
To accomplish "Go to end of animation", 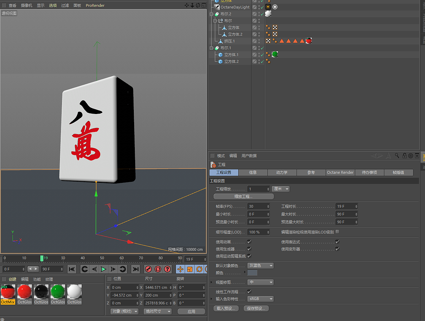I will (136, 269).
